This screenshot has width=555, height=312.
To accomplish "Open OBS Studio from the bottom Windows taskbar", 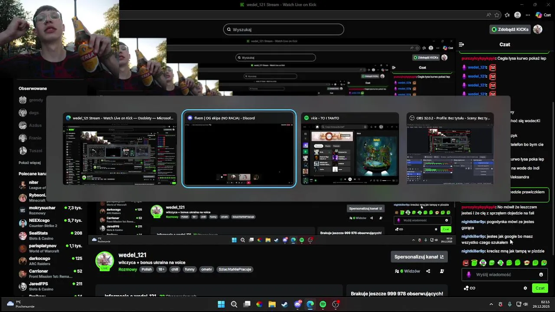I will pyautogui.click(x=336, y=304).
